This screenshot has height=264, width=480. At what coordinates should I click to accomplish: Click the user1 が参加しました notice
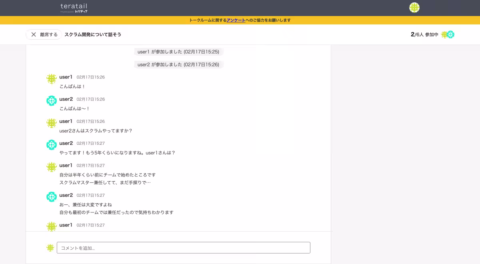(x=178, y=52)
